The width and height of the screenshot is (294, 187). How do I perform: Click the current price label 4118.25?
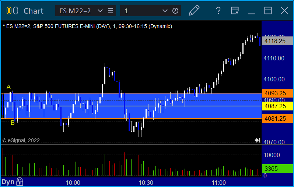click(277, 41)
